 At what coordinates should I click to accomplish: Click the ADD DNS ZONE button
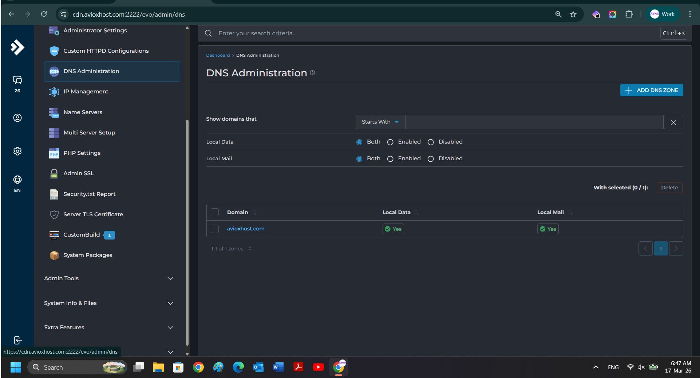pyautogui.click(x=651, y=90)
